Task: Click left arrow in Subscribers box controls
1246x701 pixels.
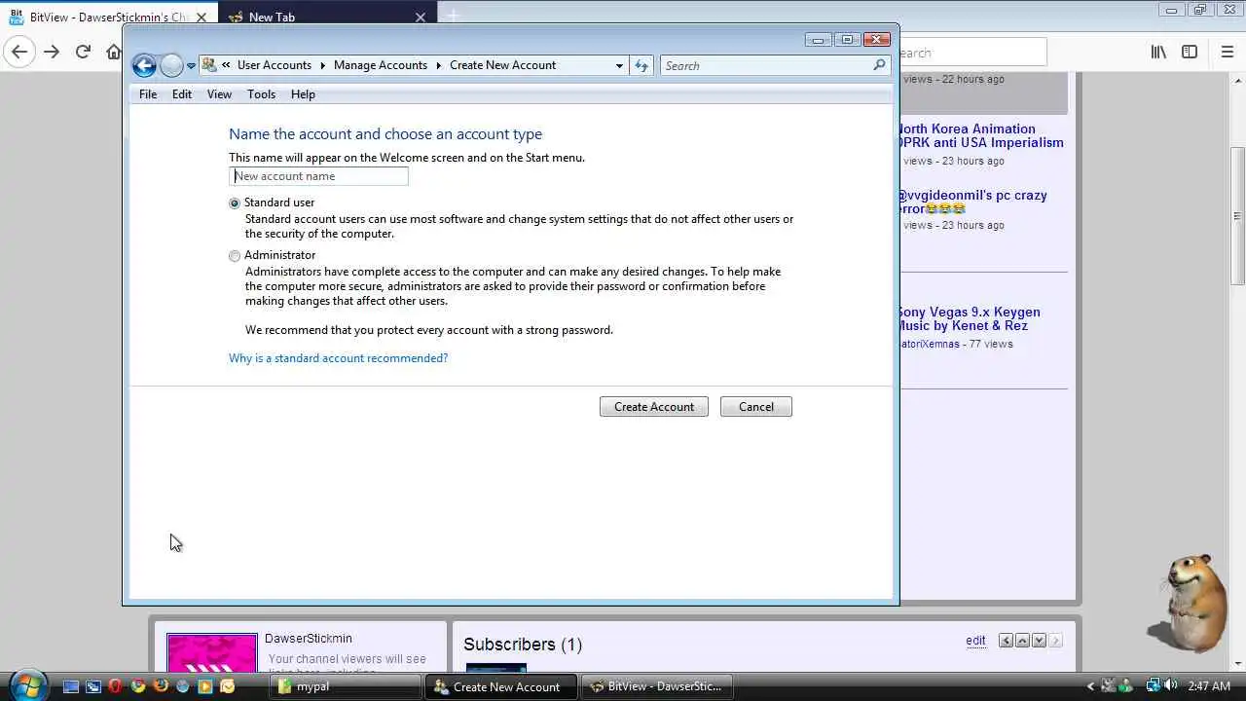Action: click(1007, 641)
